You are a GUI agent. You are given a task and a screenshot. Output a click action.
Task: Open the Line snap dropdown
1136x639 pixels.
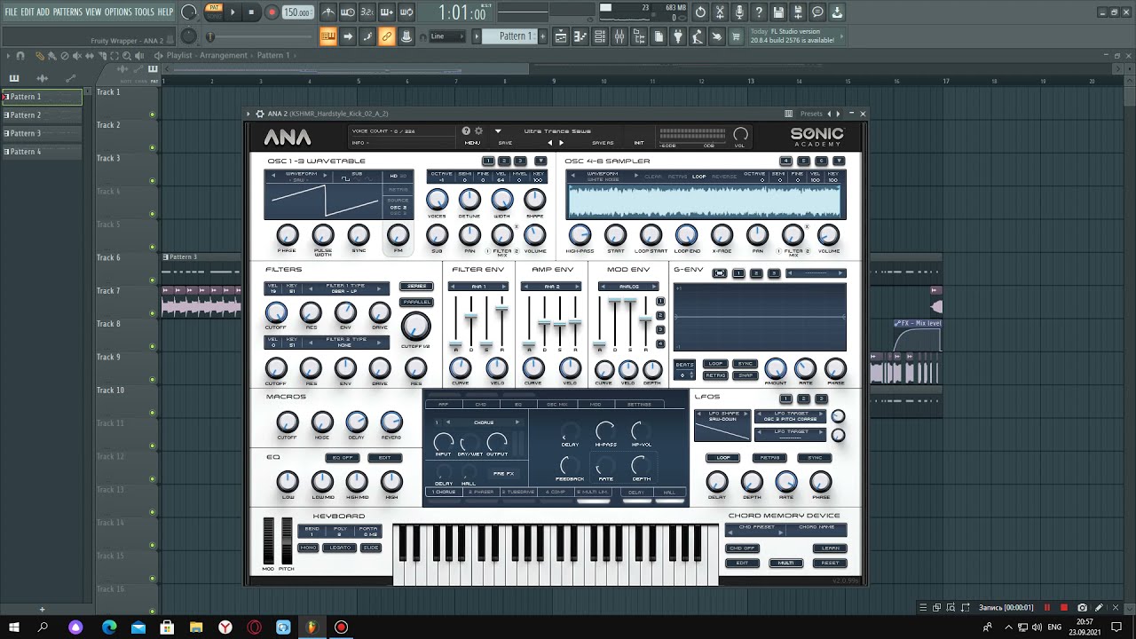tap(447, 36)
